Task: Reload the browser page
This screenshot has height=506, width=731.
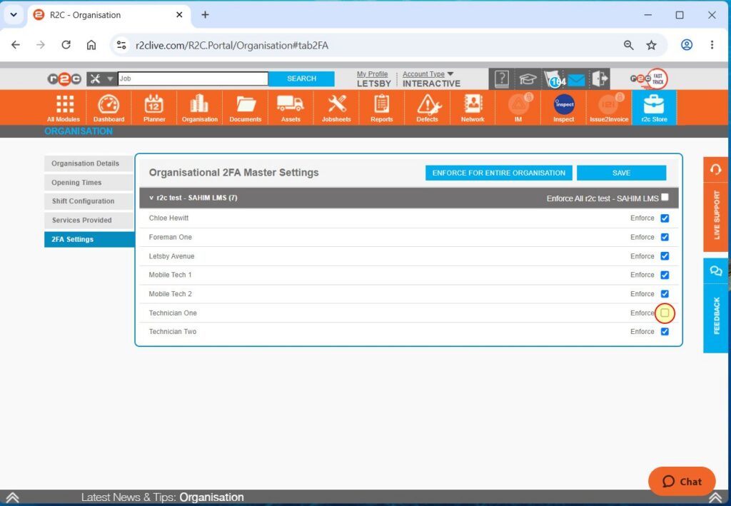Action: 66,45
